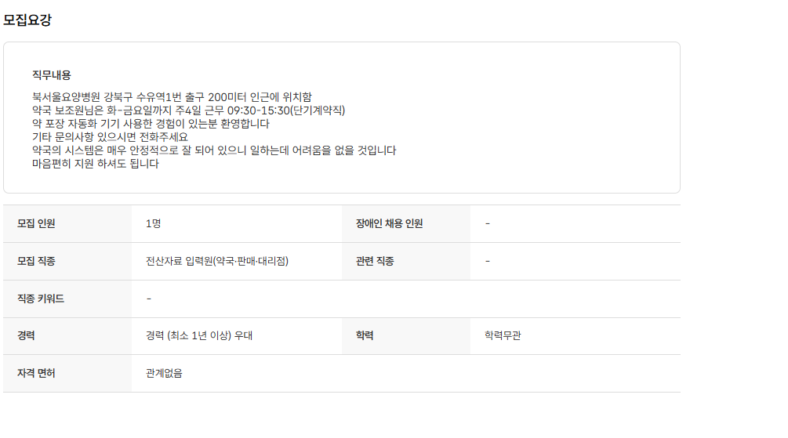The height and width of the screenshot is (438, 788).
Task: Click the 관계없음 value cell
Action: coord(164,374)
